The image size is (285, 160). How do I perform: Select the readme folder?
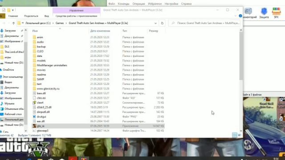pyautogui.click(x=41, y=75)
